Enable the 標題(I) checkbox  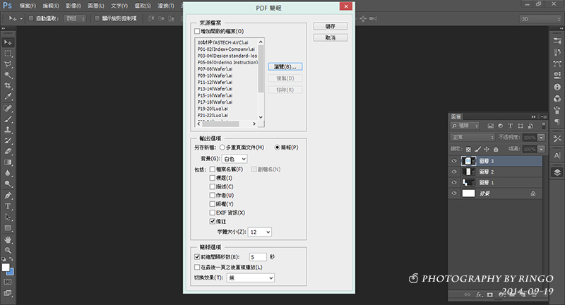point(213,178)
